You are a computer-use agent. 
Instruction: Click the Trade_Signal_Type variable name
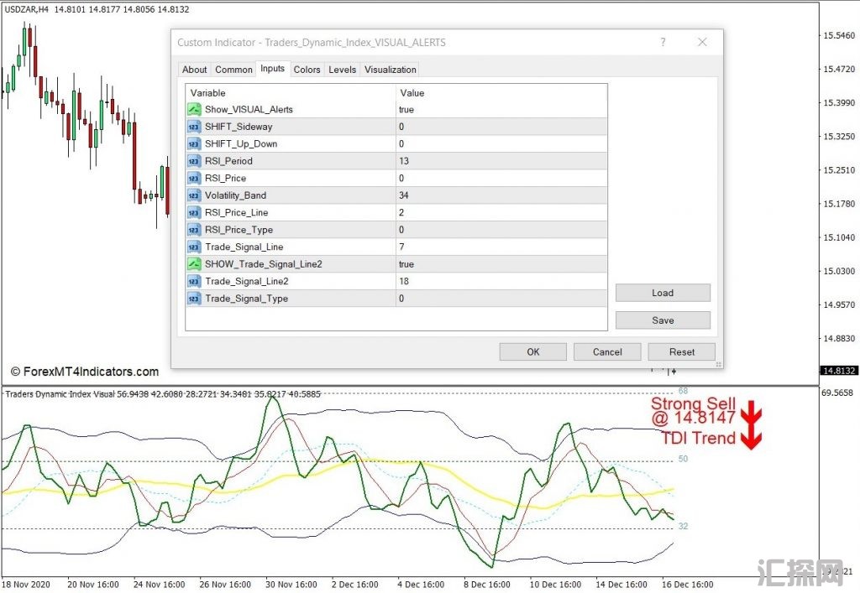click(246, 299)
